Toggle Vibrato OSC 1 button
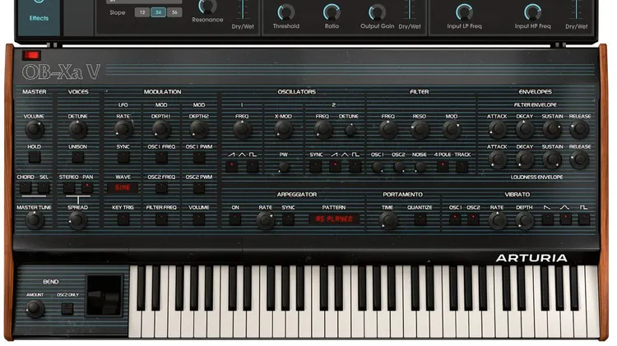 pos(455,219)
